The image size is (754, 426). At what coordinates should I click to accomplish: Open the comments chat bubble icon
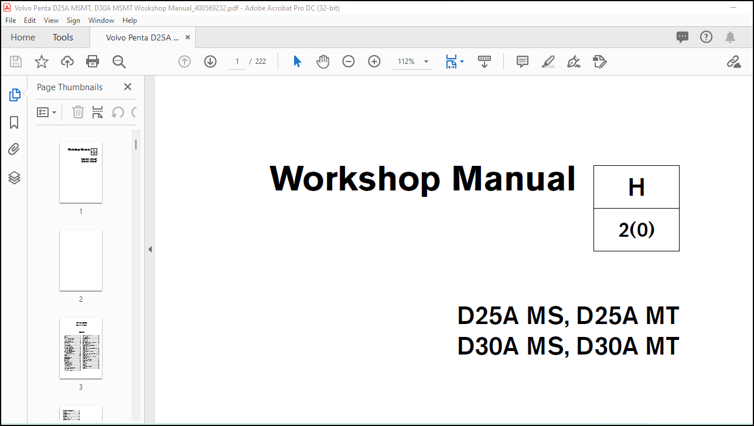pos(683,38)
